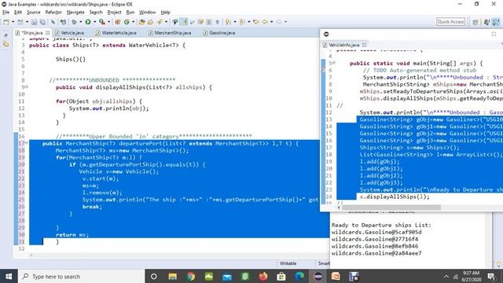Close the Ships.java editor tab
The width and height of the screenshot is (503, 283).
point(47,33)
